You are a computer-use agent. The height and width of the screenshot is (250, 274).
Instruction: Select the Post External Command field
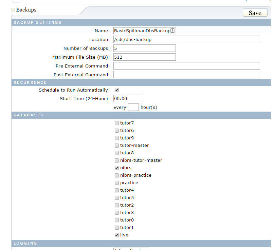pos(186,75)
